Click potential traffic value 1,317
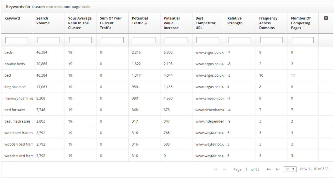This screenshot has height=178, width=334. (136, 76)
